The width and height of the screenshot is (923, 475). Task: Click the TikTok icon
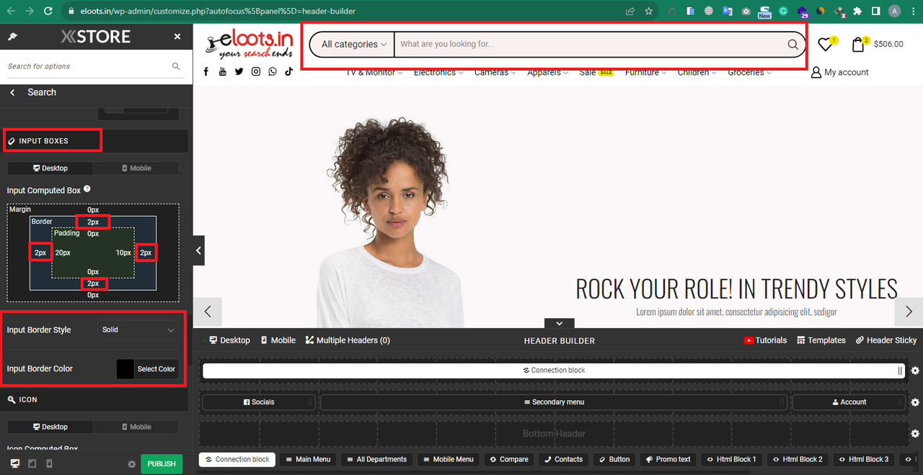tap(288, 71)
